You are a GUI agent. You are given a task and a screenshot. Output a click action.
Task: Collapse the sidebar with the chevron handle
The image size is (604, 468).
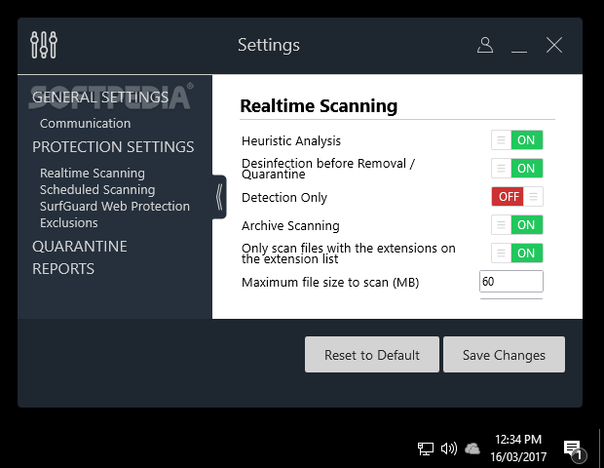pos(219,197)
